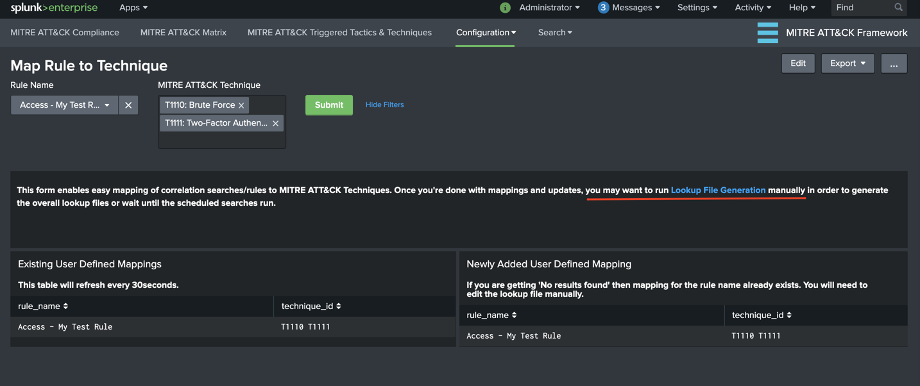The height and width of the screenshot is (386, 920).
Task: Open the Search nav menu
Action: point(555,33)
